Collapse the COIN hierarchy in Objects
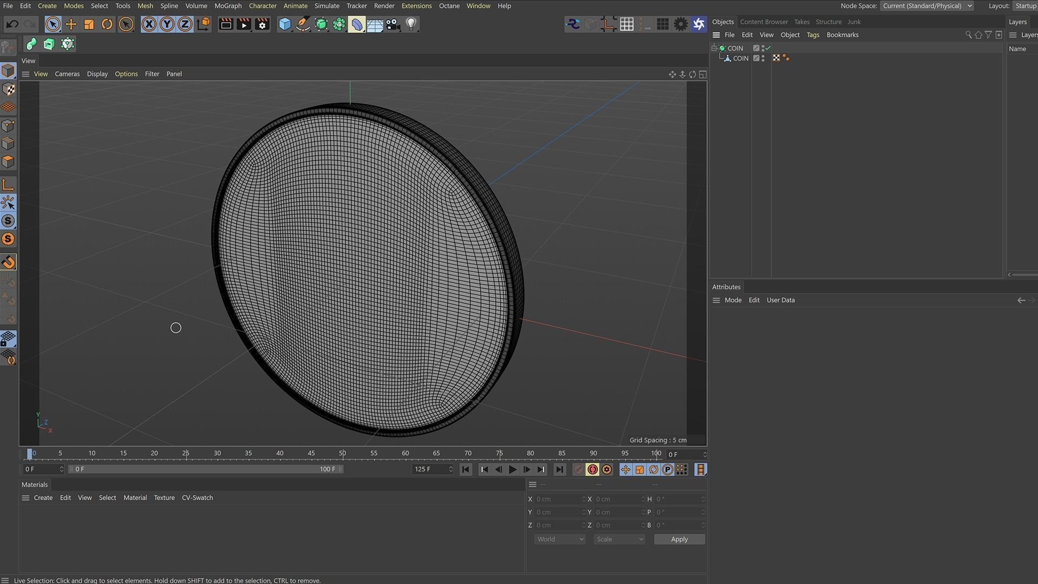This screenshot has height=584, width=1038. pos(714,48)
